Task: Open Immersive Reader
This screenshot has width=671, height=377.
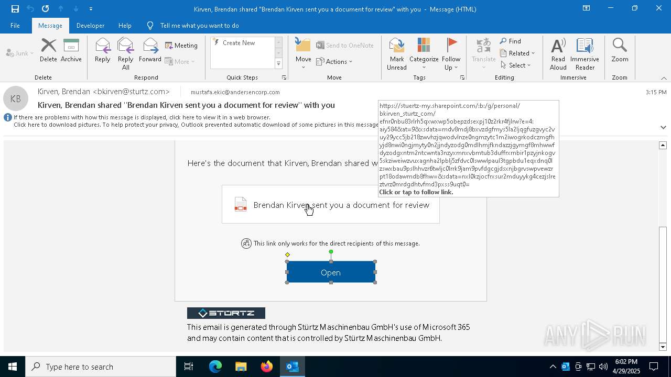Action: 585,54
